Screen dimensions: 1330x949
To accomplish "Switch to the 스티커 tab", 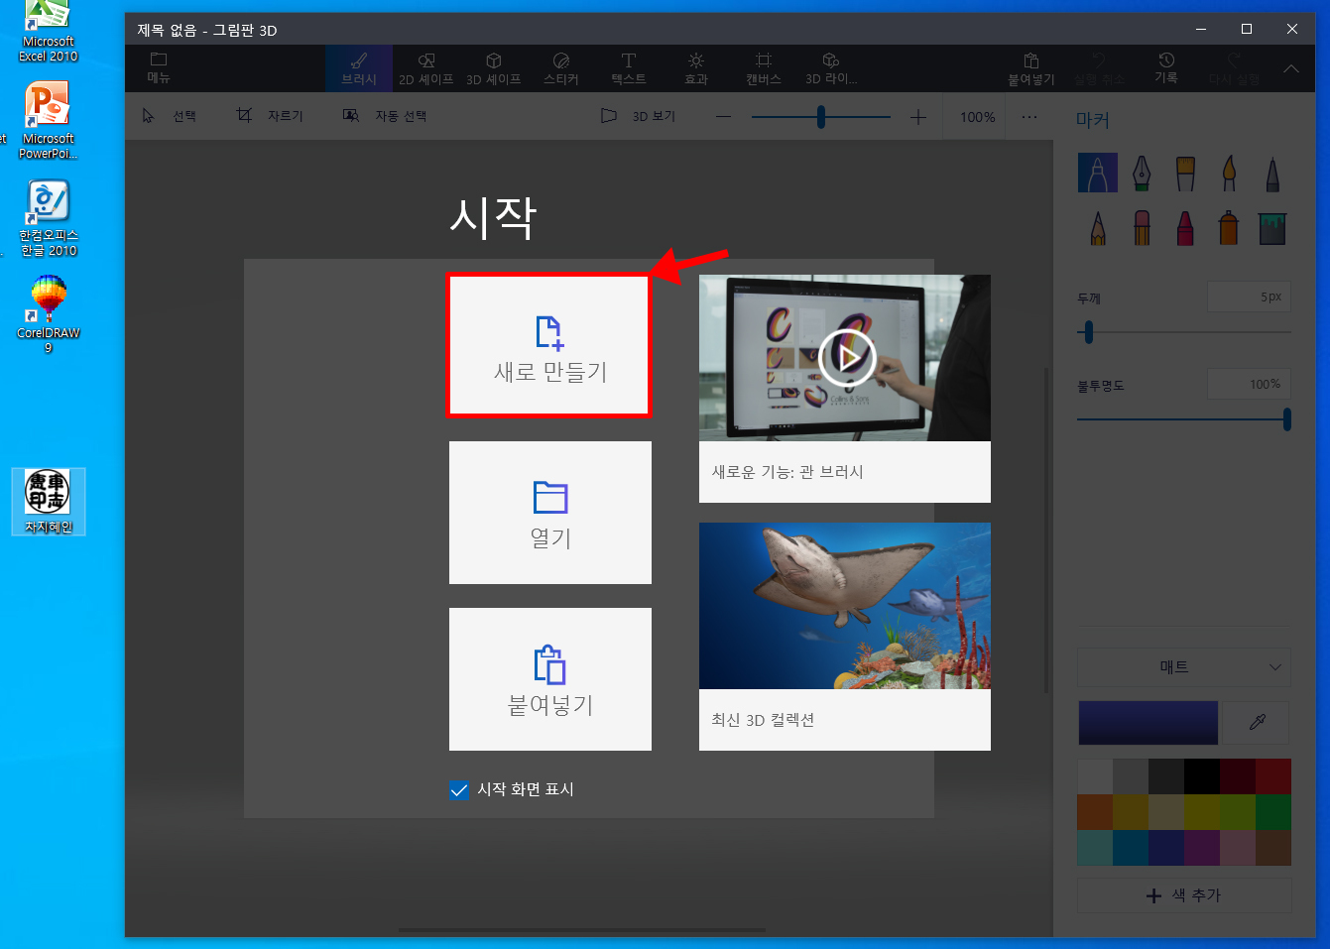I will click(560, 67).
